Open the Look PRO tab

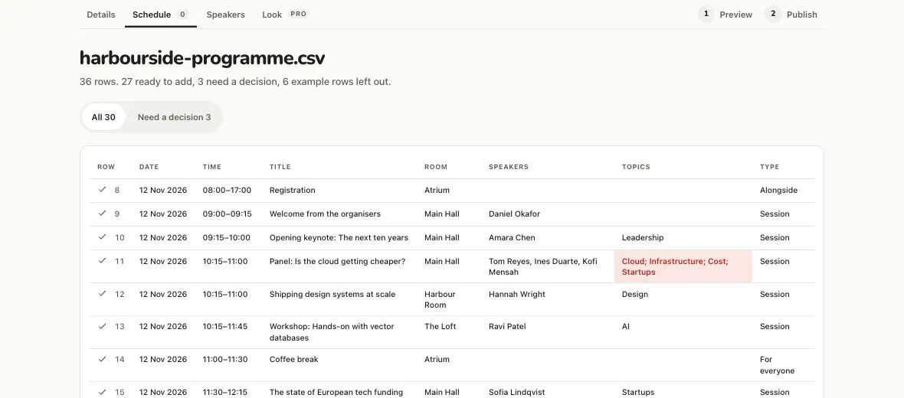pyautogui.click(x=286, y=15)
